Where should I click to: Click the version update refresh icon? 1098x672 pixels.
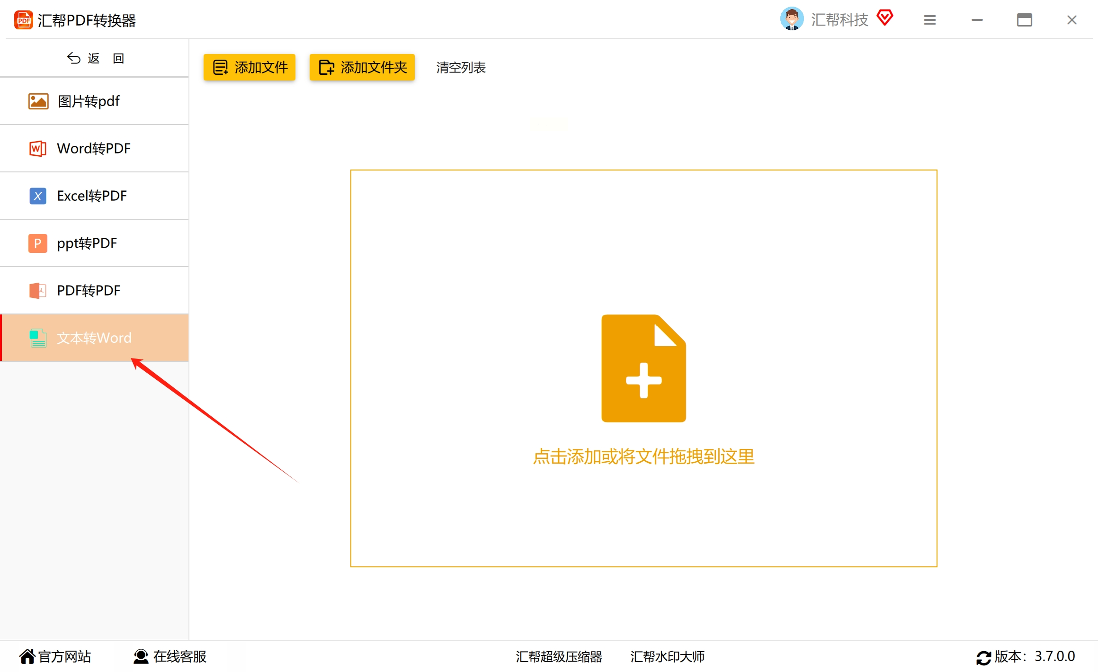pos(983,657)
